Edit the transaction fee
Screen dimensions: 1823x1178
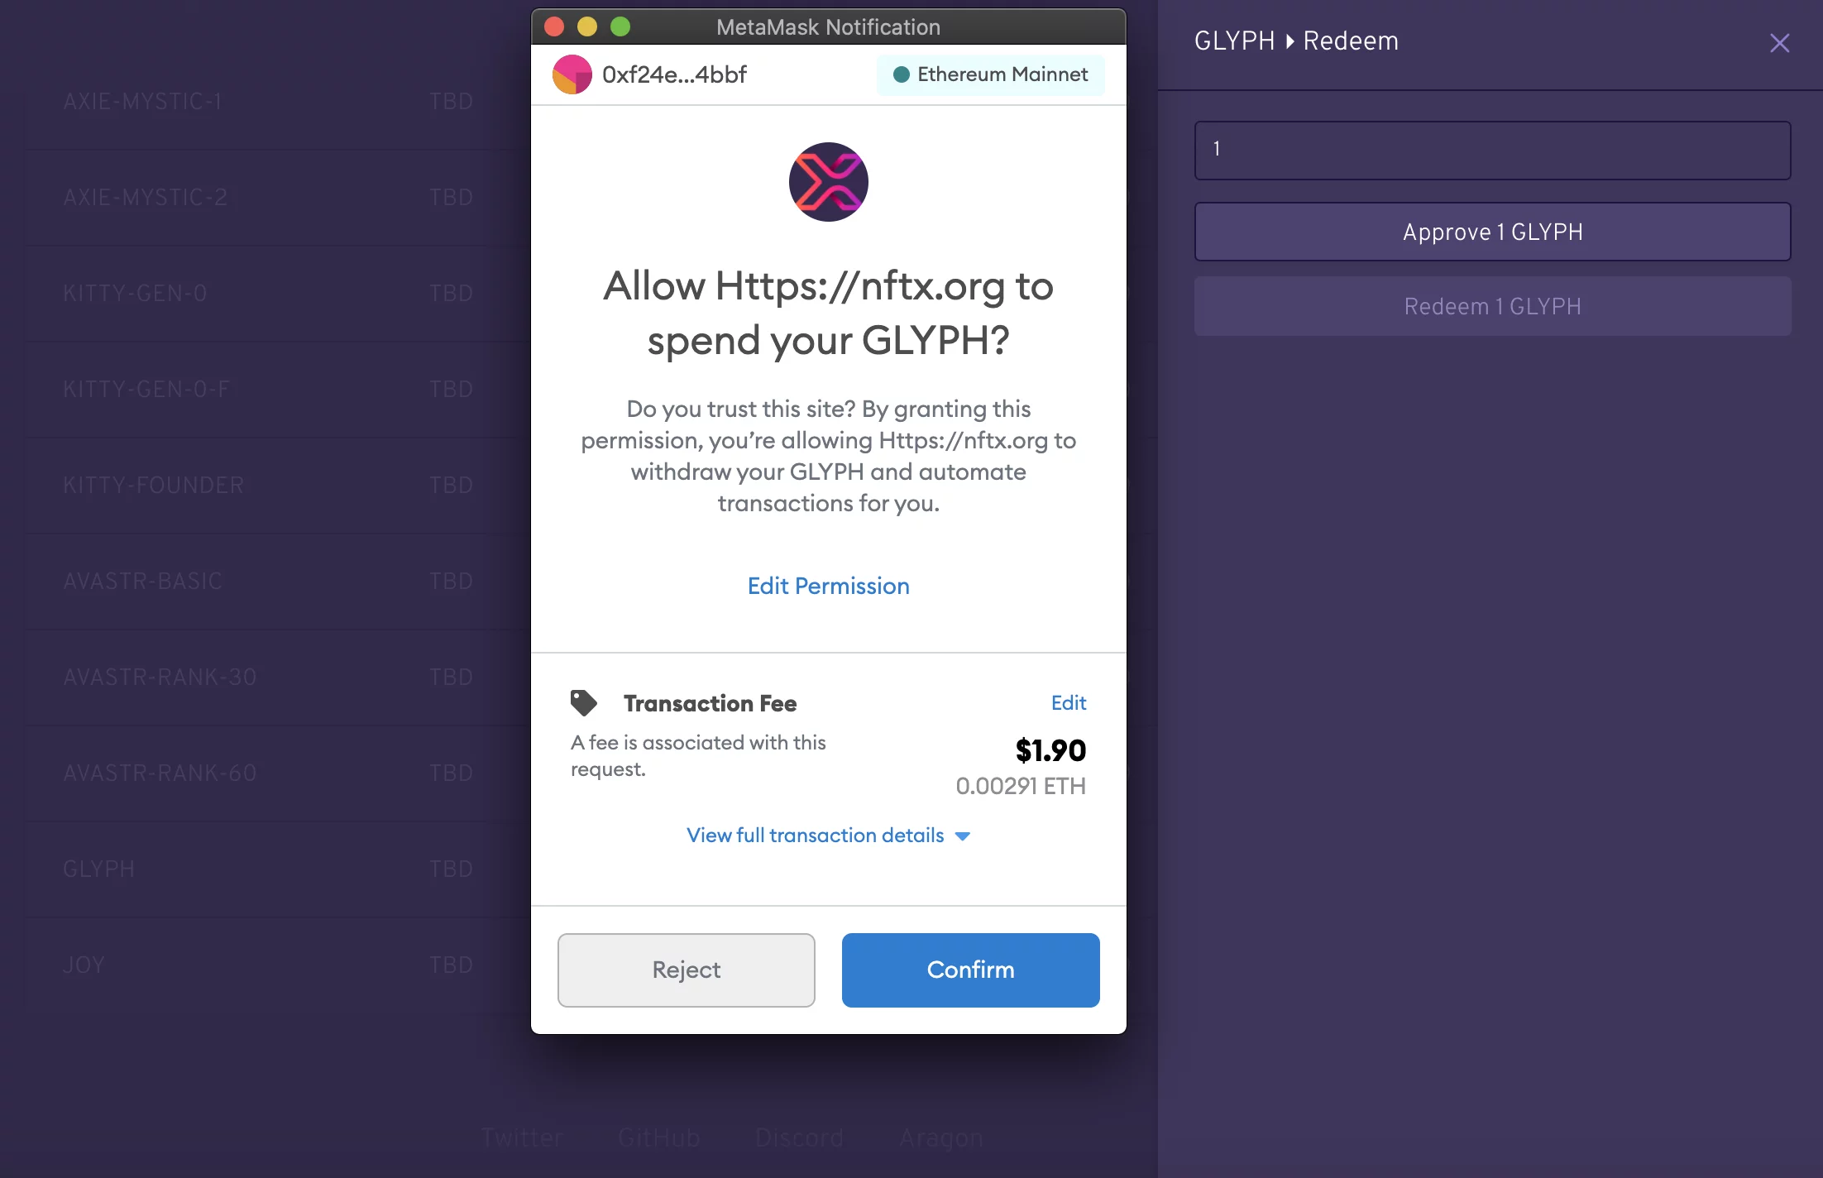[1068, 703]
